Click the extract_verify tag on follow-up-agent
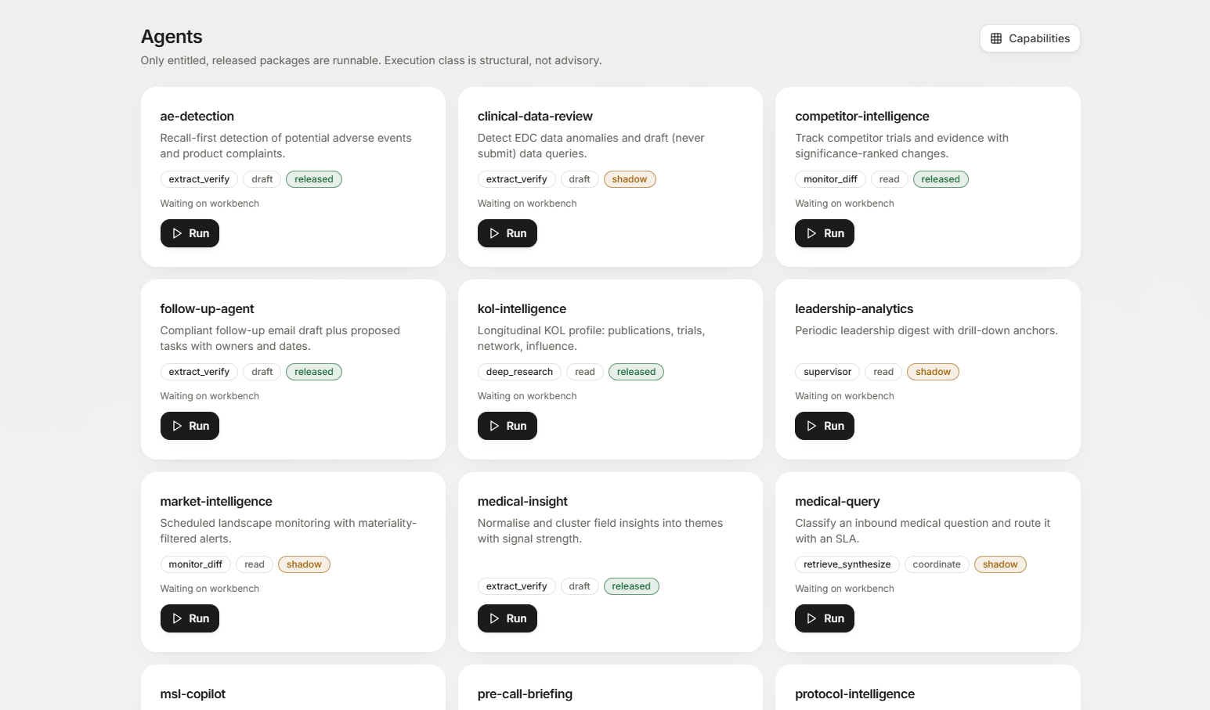The image size is (1210, 710). 199,372
